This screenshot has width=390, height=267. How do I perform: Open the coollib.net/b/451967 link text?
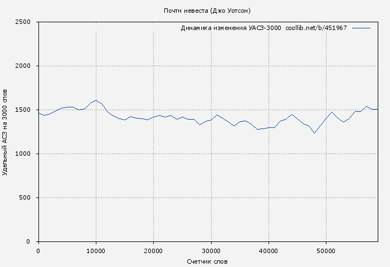[316, 28]
